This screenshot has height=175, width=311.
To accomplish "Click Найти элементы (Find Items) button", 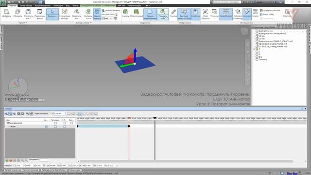I will pyautogui.click(x=111, y=11).
